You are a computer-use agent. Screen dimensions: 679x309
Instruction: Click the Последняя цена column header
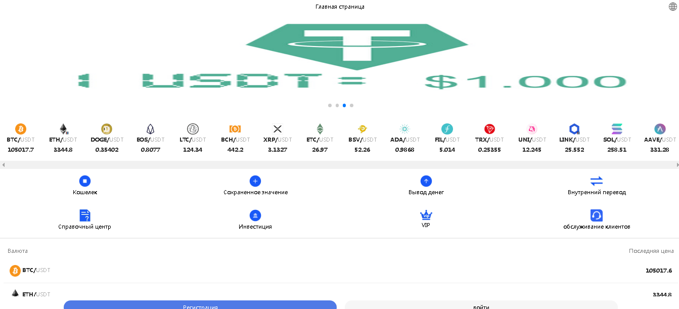click(651, 251)
